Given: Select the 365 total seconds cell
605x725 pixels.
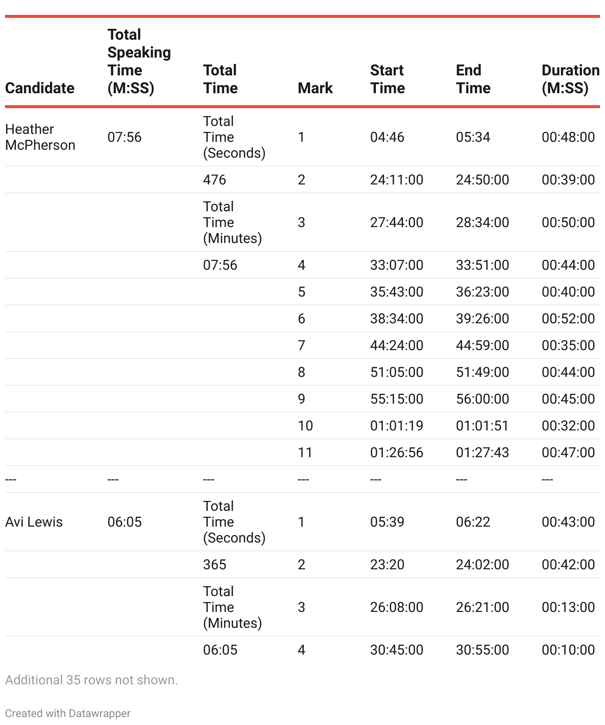Looking at the screenshot, I should [215, 564].
